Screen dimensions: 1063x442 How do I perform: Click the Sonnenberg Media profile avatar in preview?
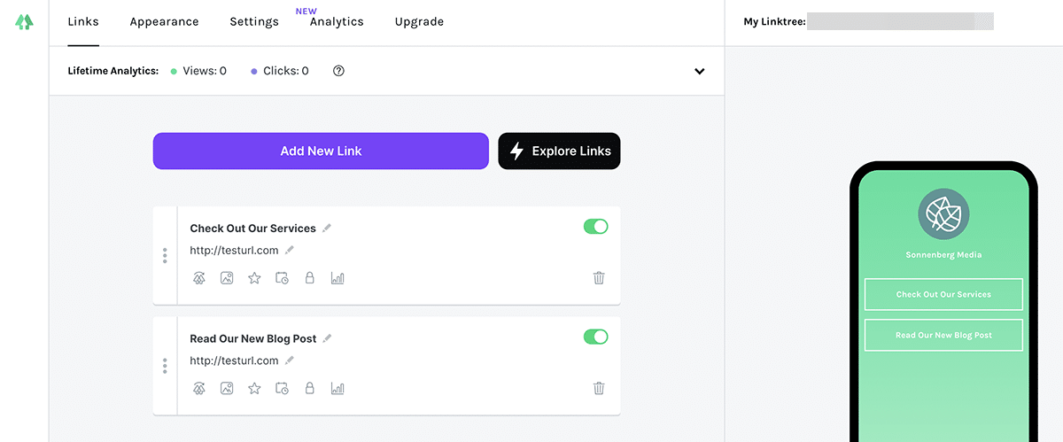(943, 214)
